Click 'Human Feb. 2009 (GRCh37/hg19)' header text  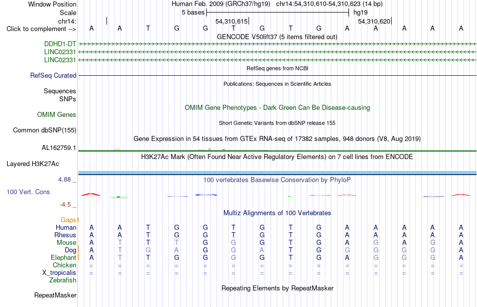pos(221,4)
